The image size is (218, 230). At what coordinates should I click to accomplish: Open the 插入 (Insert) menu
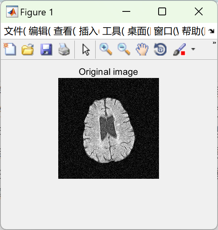tap(89, 31)
